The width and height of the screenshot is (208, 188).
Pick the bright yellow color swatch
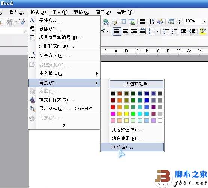click(126, 114)
